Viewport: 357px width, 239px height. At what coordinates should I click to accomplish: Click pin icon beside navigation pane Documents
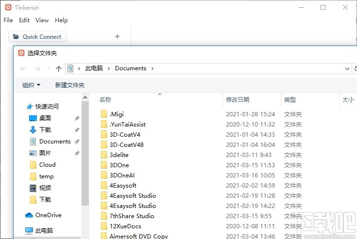click(77, 142)
